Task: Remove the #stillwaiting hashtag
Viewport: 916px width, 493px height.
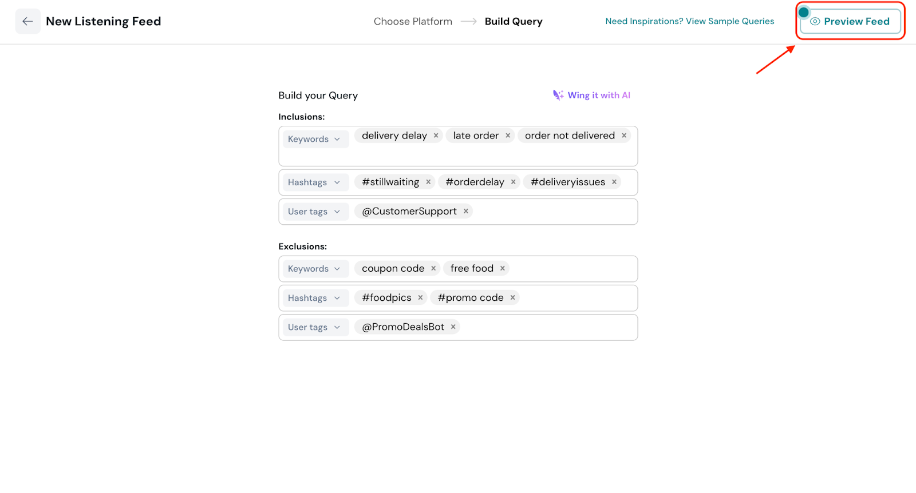Action: click(x=428, y=182)
